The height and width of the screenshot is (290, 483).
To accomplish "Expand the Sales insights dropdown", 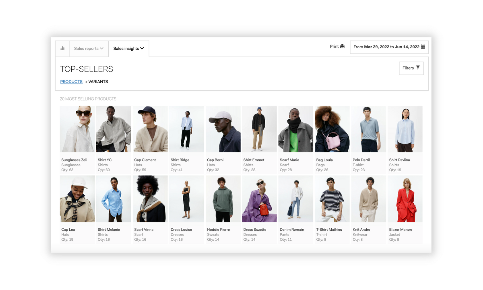I will coord(128,48).
